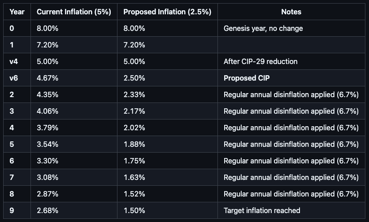Select the 1.88% proposed inflation value

pyautogui.click(x=134, y=144)
